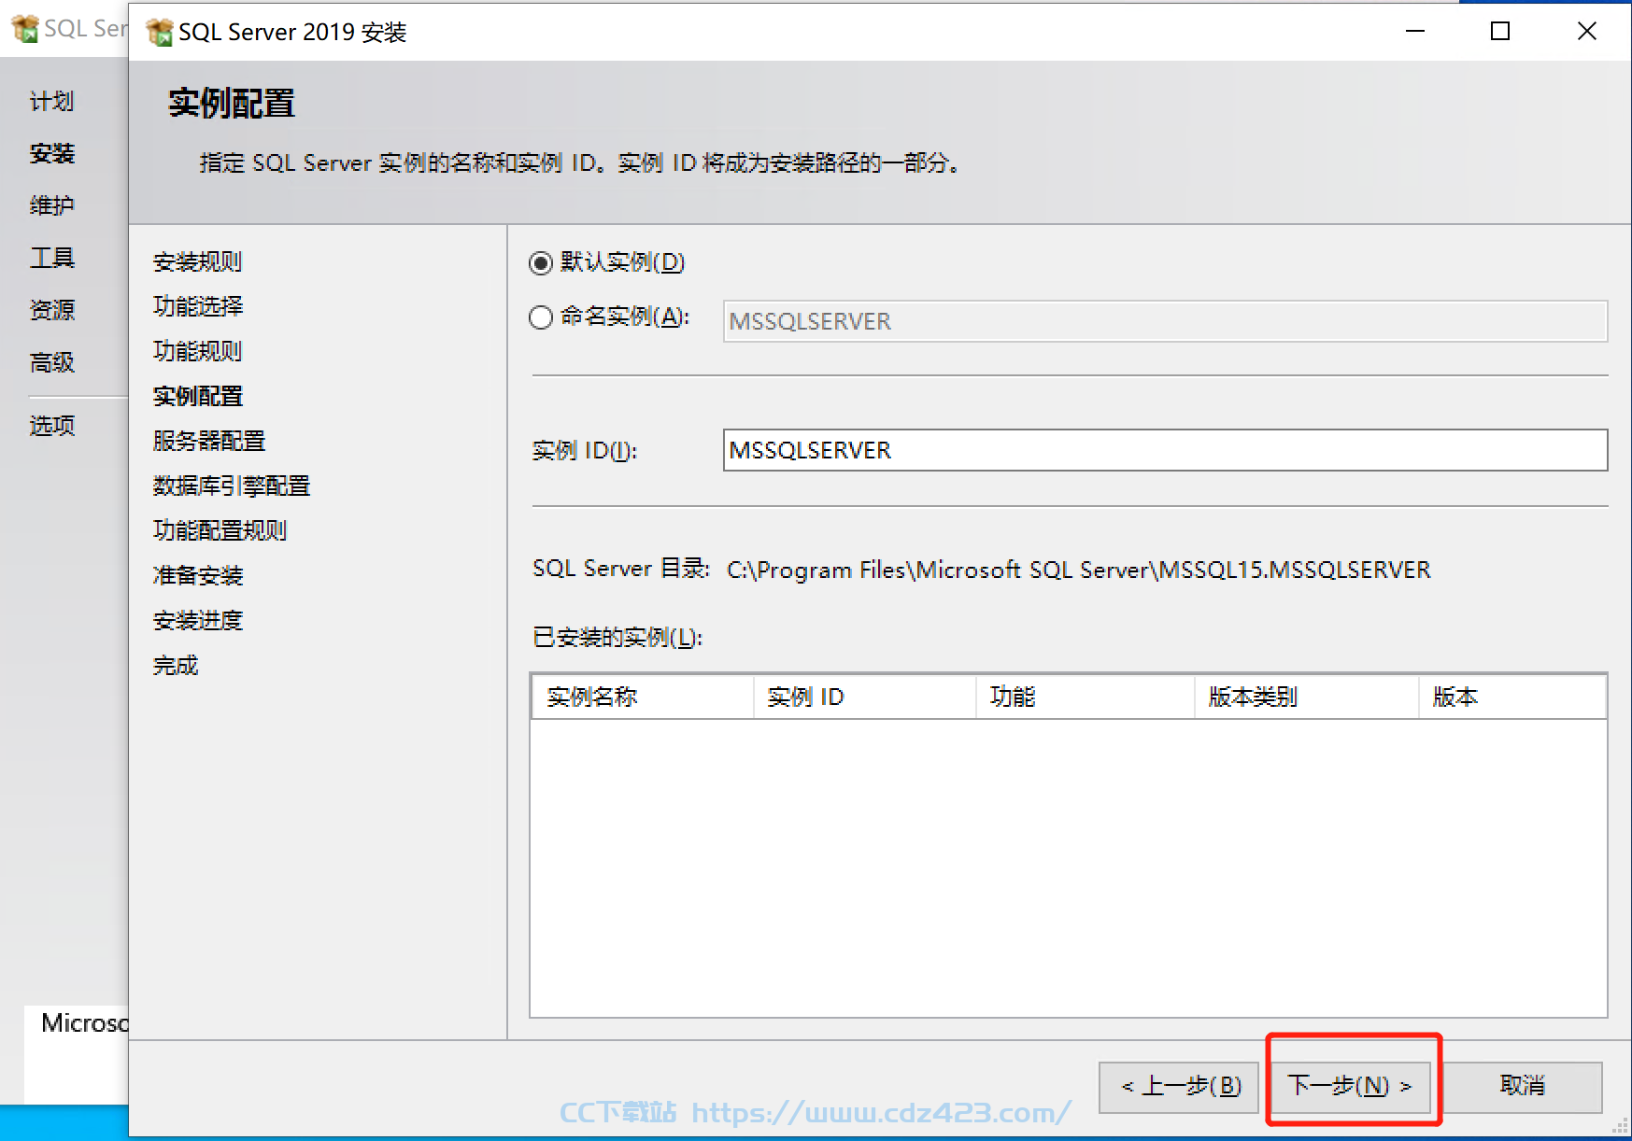This screenshot has height=1141, width=1632.
Task: Minimize the SQL Server 2019 安装 window
Action: click(x=1415, y=31)
